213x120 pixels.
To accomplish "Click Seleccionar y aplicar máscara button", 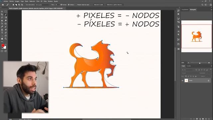I will point(114,5).
